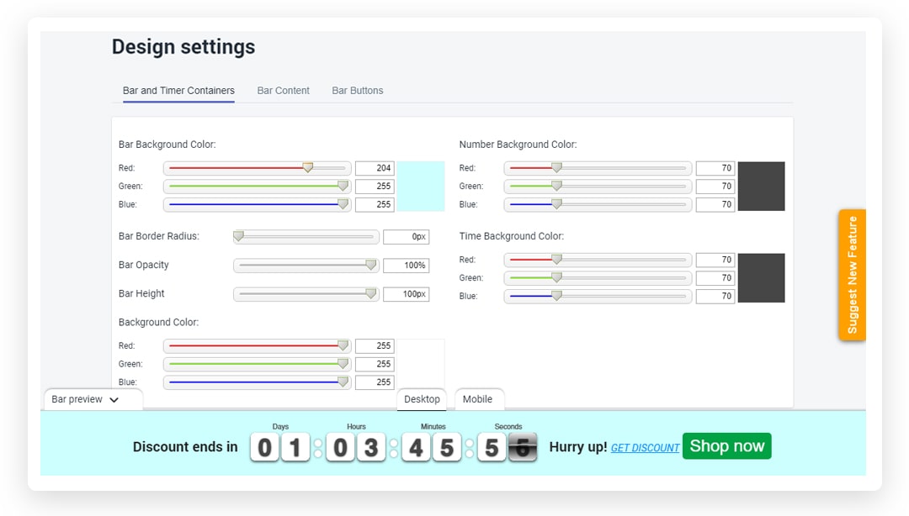
Task: Click the 'Time Background Color:' label
Action: (512, 236)
